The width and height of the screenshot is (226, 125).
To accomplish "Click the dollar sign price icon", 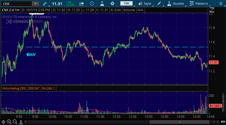I will [21, 122].
